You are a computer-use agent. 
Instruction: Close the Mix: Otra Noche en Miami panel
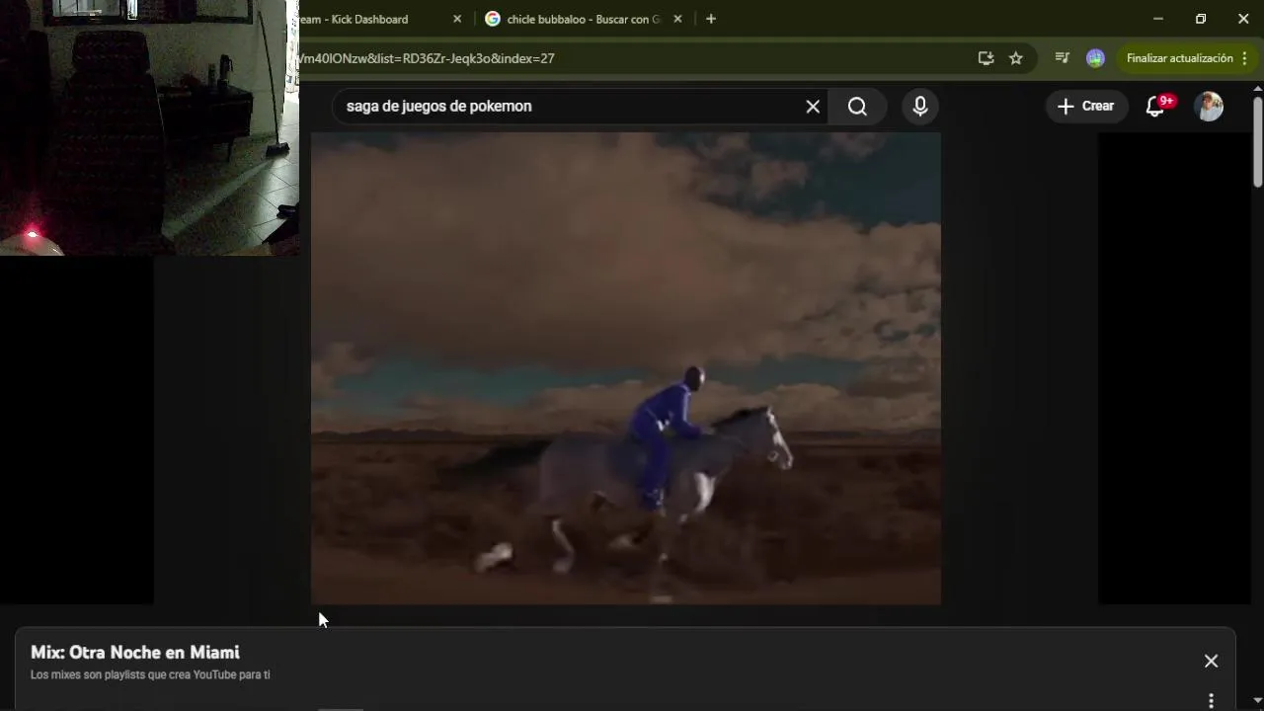[x=1211, y=662]
